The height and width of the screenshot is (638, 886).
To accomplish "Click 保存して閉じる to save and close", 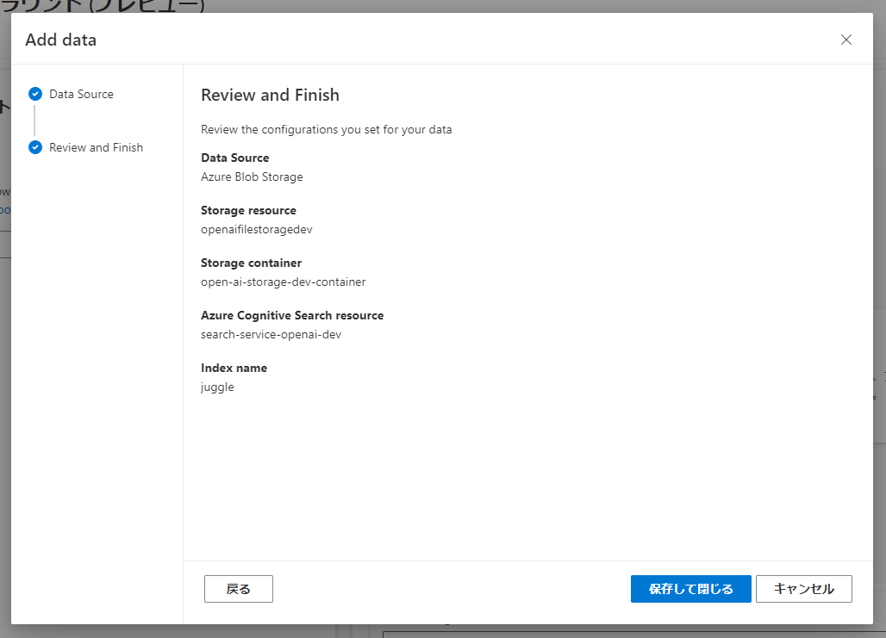I will click(690, 589).
